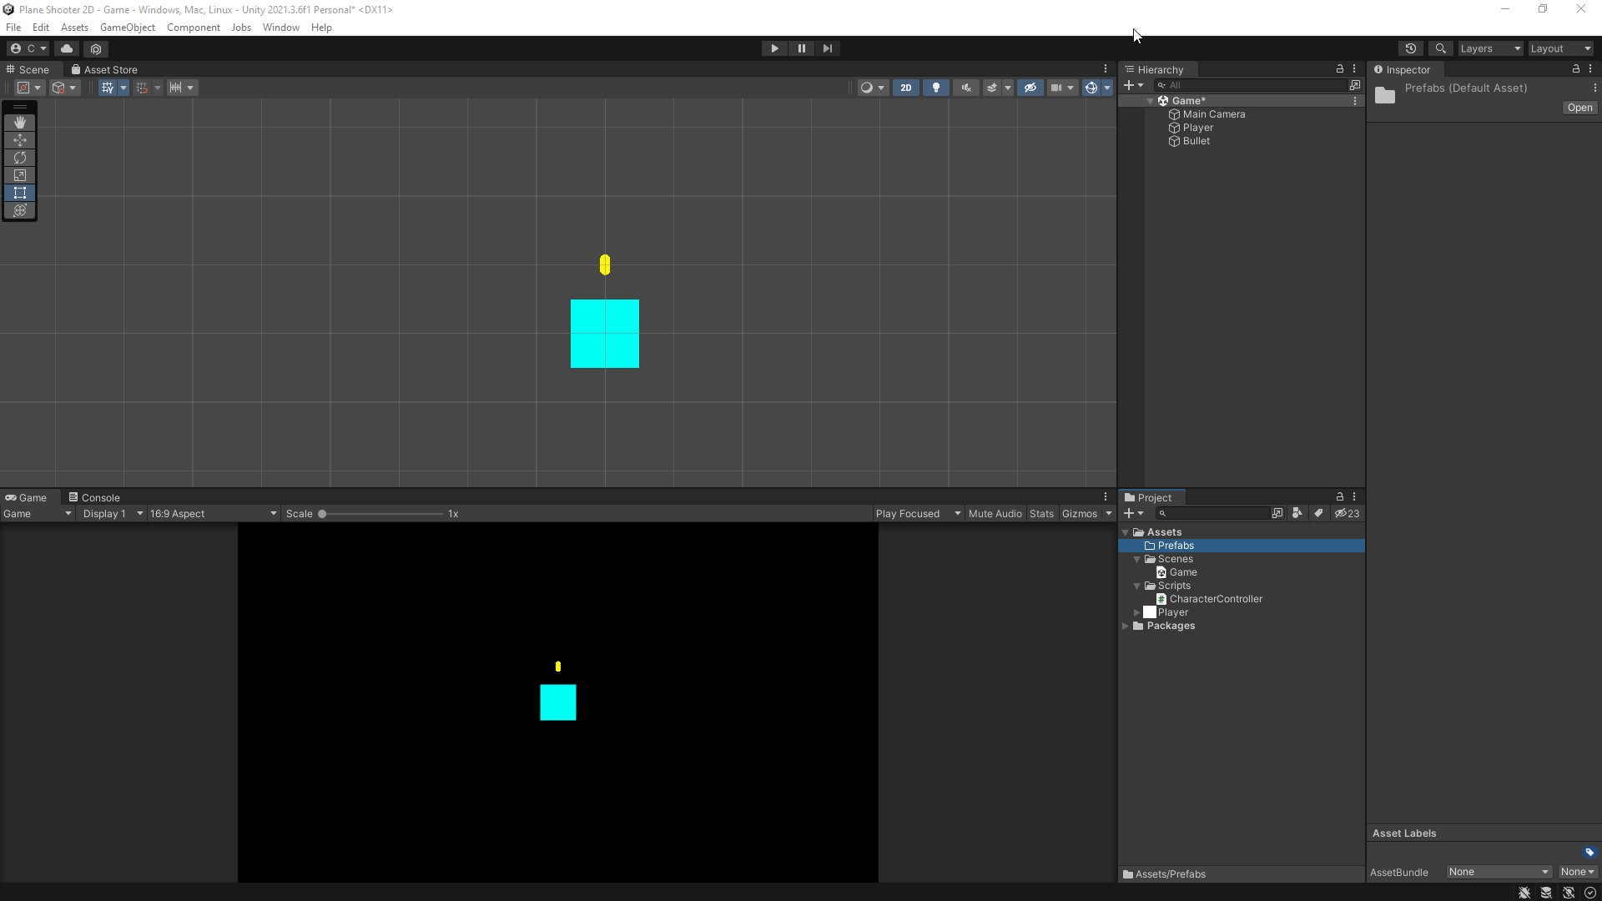Screen dimensions: 1602x901
Task: Select the Scale tool
Action: click(x=20, y=175)
